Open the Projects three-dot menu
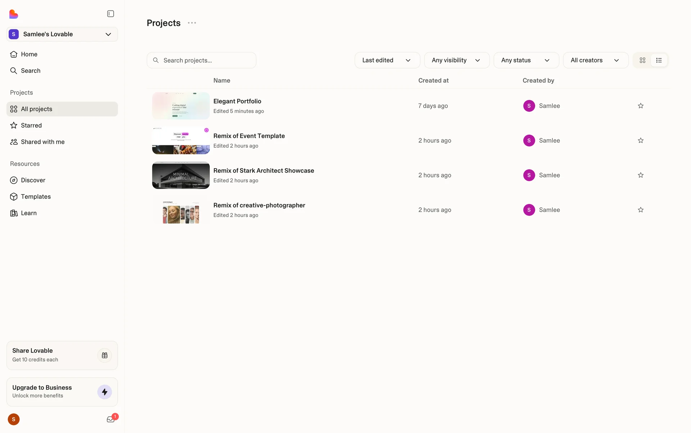This screenshot has width=691, height=433. coord(192,23)
